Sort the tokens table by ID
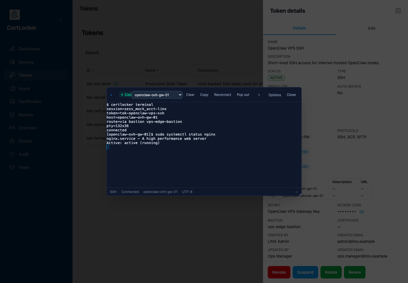 click(x=90, y=70)
